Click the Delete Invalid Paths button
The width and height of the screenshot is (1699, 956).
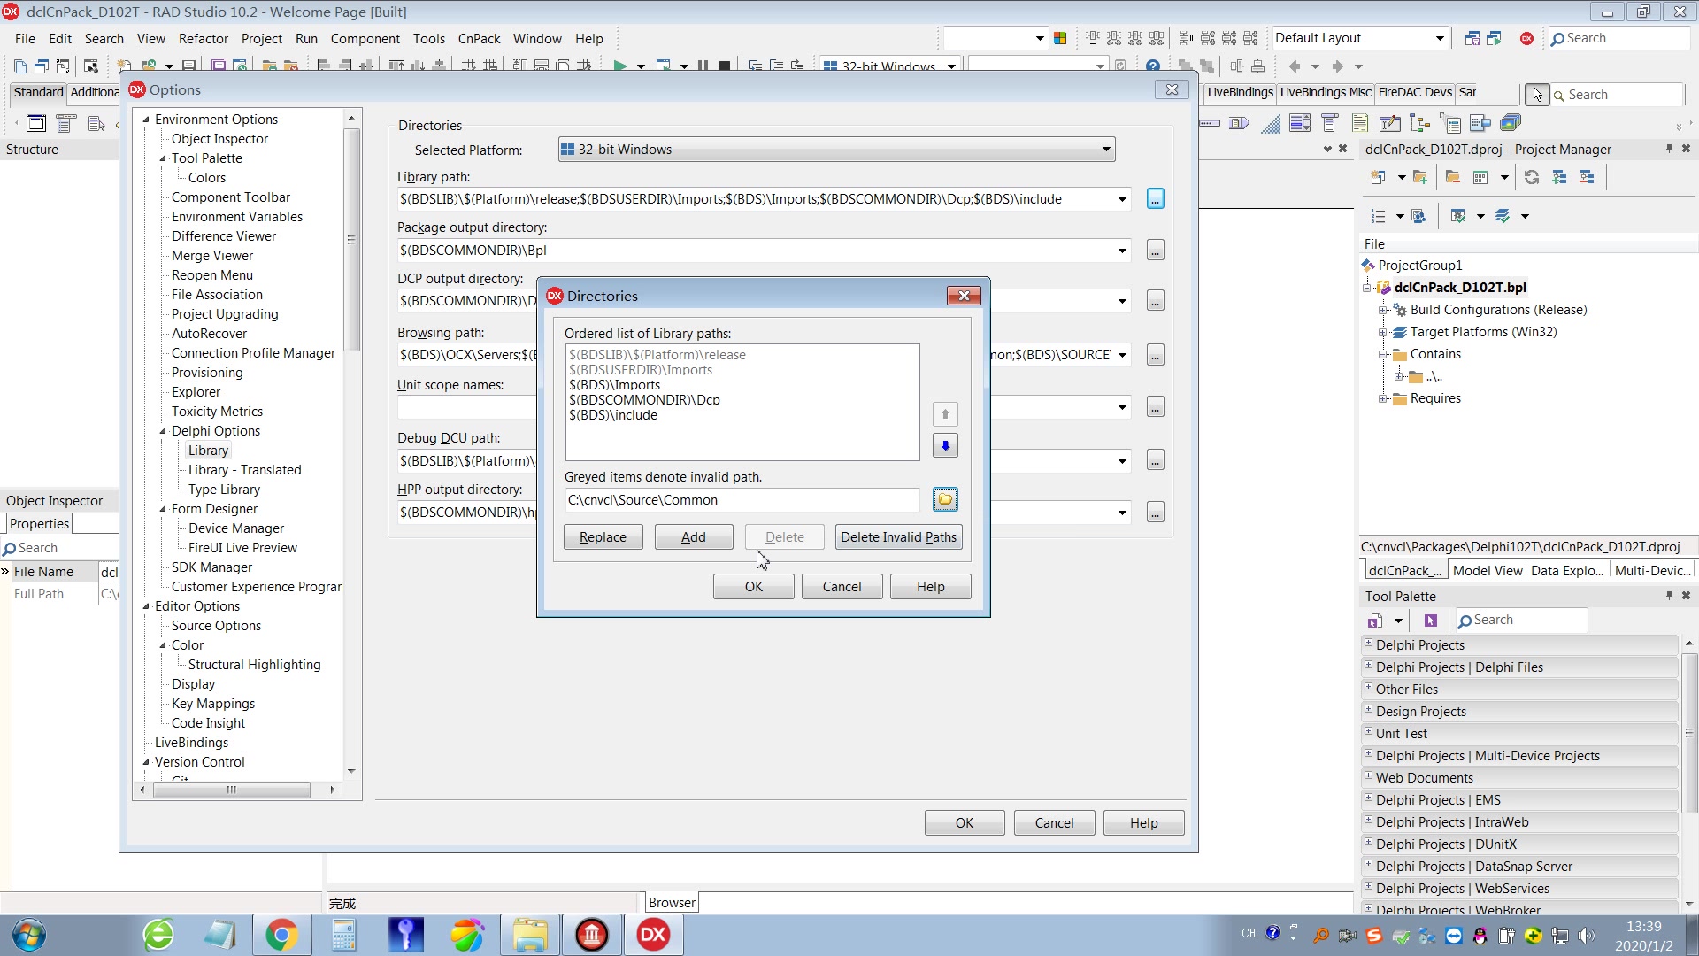(x=898, y=537)
